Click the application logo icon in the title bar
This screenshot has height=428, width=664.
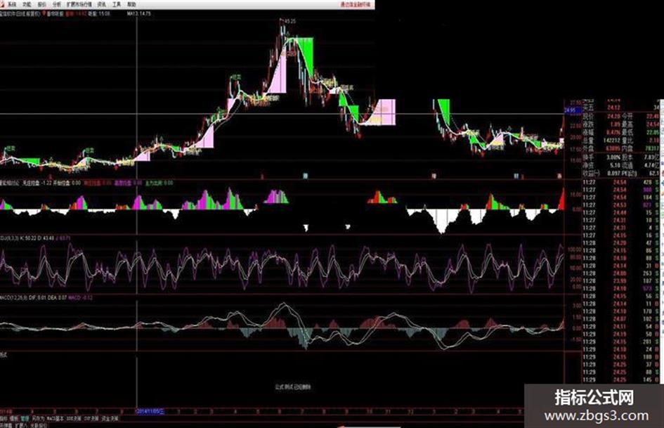click(x=3, y=4)
